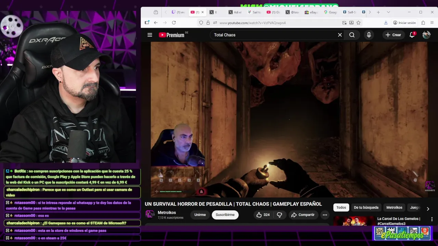
Task: Click rotassom00 'o en steam a 25€' message
Action: click(72, 238)
